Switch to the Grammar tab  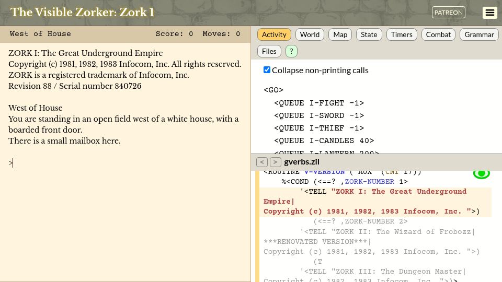coord(479,34)
